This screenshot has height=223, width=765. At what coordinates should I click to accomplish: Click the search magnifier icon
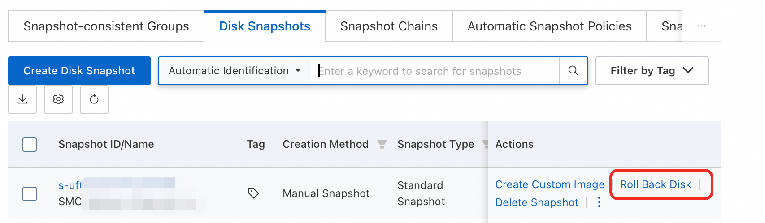[x=573, y=71]
